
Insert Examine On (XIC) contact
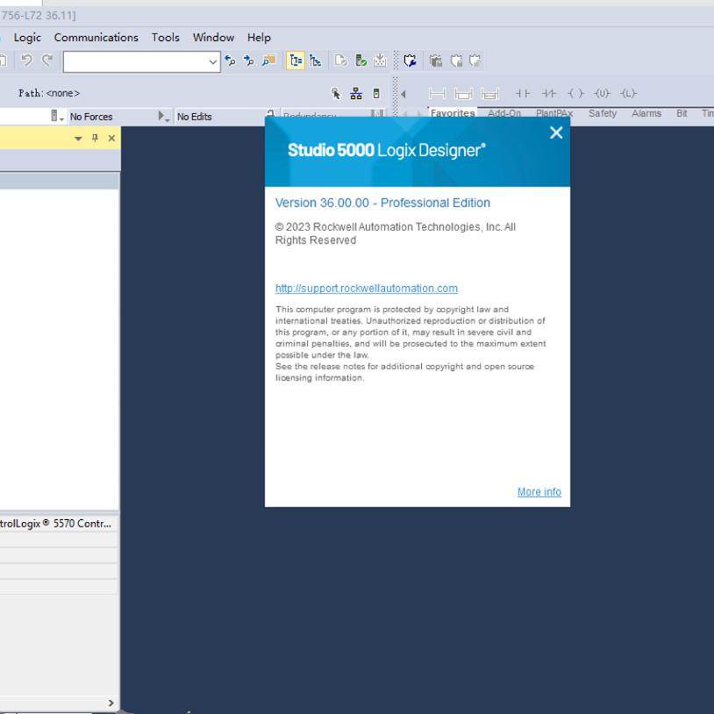pos(522,93)
